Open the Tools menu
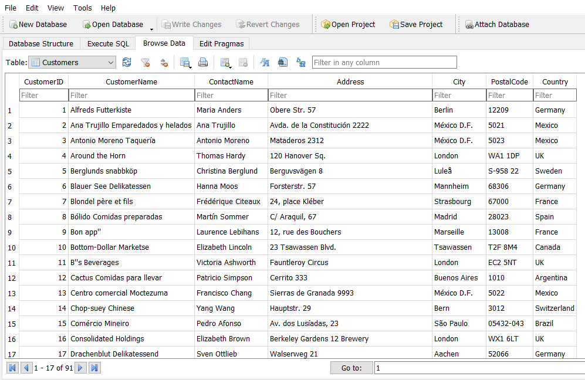The height and width of the screenshot is (380, 585). tap(82, 8)
